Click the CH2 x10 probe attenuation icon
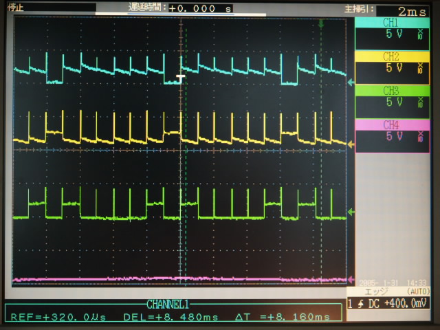The height and width of the screenshot is (330, 440). [x=420, y=69]
